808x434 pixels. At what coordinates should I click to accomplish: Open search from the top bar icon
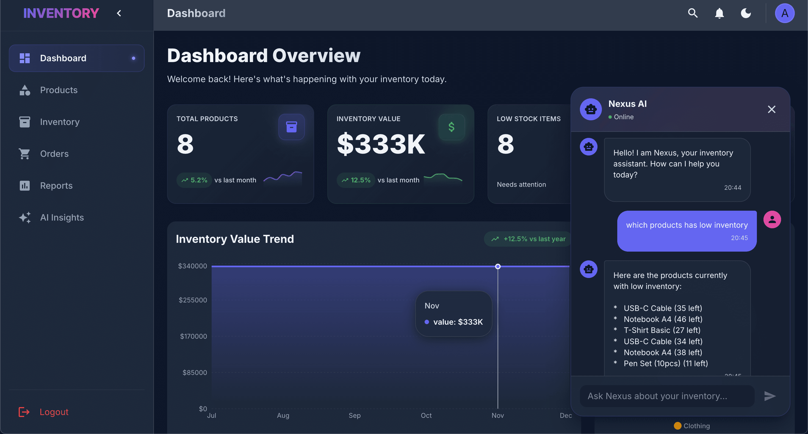[693, 13]
